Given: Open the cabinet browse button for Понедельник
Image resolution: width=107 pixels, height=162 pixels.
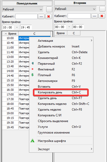Looking at the screenshot, I should [x=41, y=16].
